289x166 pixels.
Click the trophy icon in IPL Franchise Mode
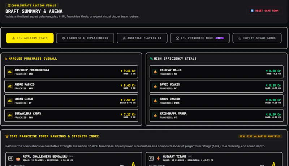177,38
